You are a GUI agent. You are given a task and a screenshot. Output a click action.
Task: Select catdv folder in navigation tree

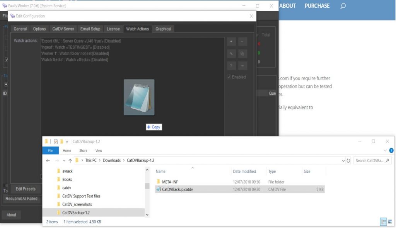(67, 188)
